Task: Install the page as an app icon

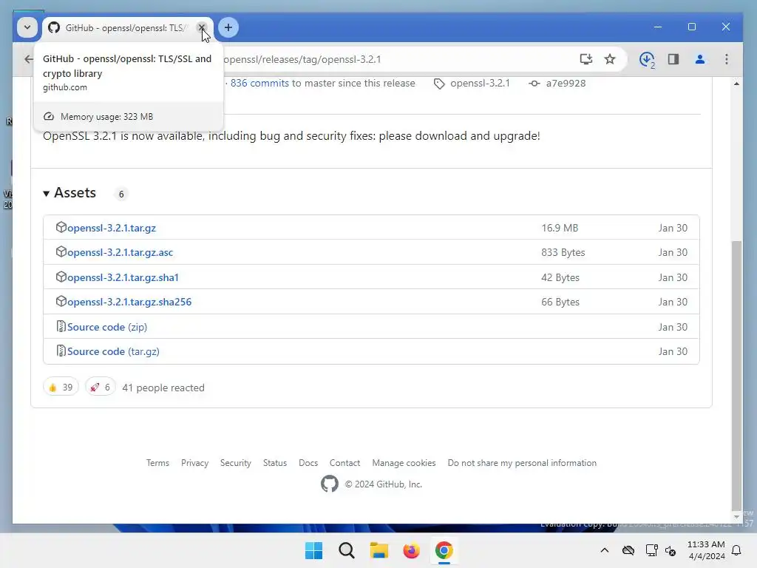Action: [x=585, y=59]
